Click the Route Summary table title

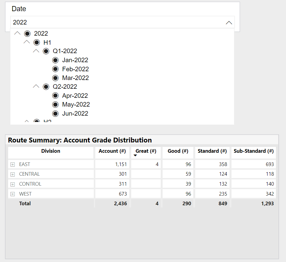[x=80, y=140]
